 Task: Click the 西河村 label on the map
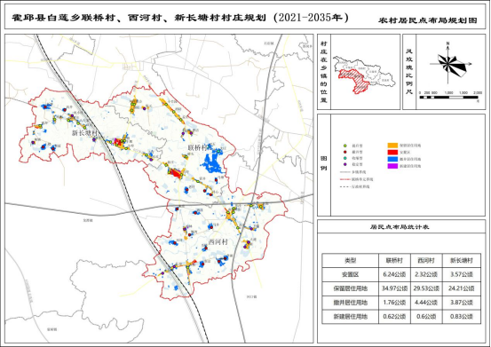pyautogui.click(x=218, y=242)
